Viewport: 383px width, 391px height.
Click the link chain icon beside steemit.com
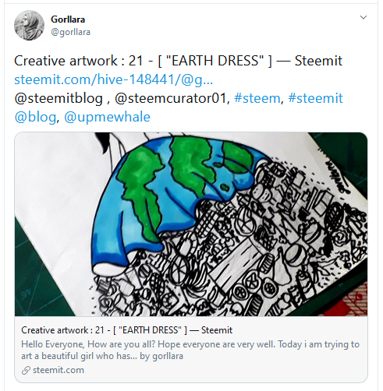[x=26, y=370]
